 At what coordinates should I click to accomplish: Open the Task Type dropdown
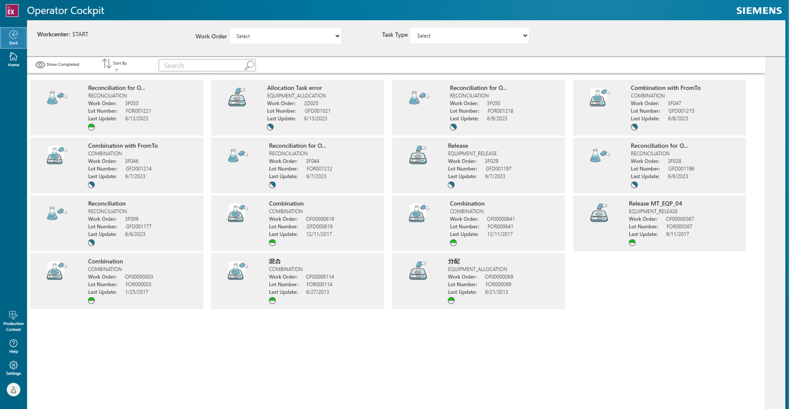[x=469, y=35]
